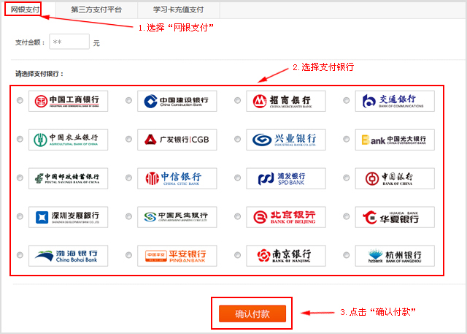This screenshot has height=334, width=467.
Task: Pick the 中国银行 radio button
Action: click(x=346, y=178)
